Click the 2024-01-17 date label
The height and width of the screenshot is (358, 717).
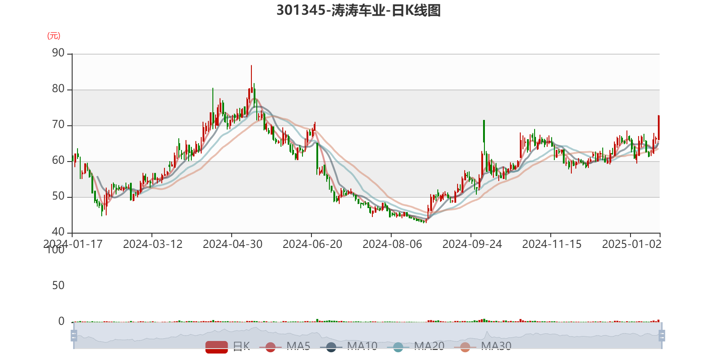coord(73,244)
